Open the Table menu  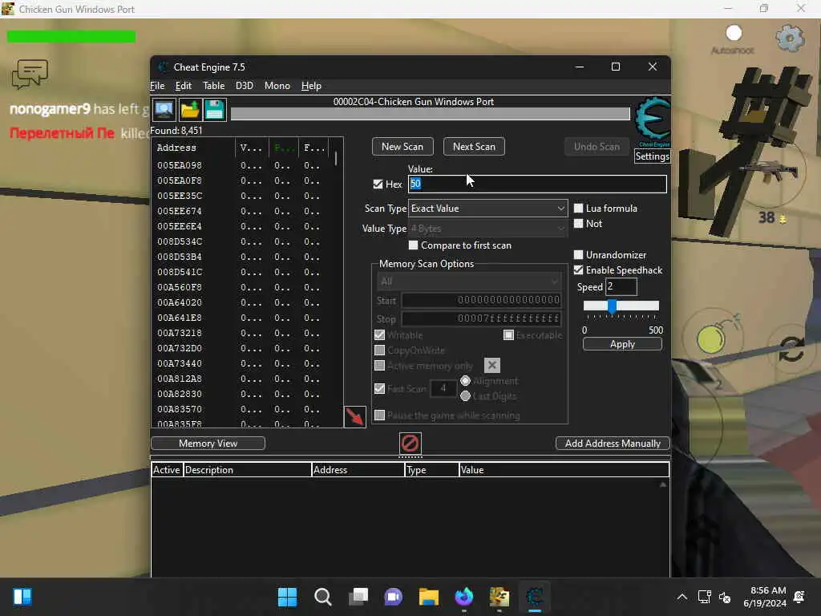[213, 85]
